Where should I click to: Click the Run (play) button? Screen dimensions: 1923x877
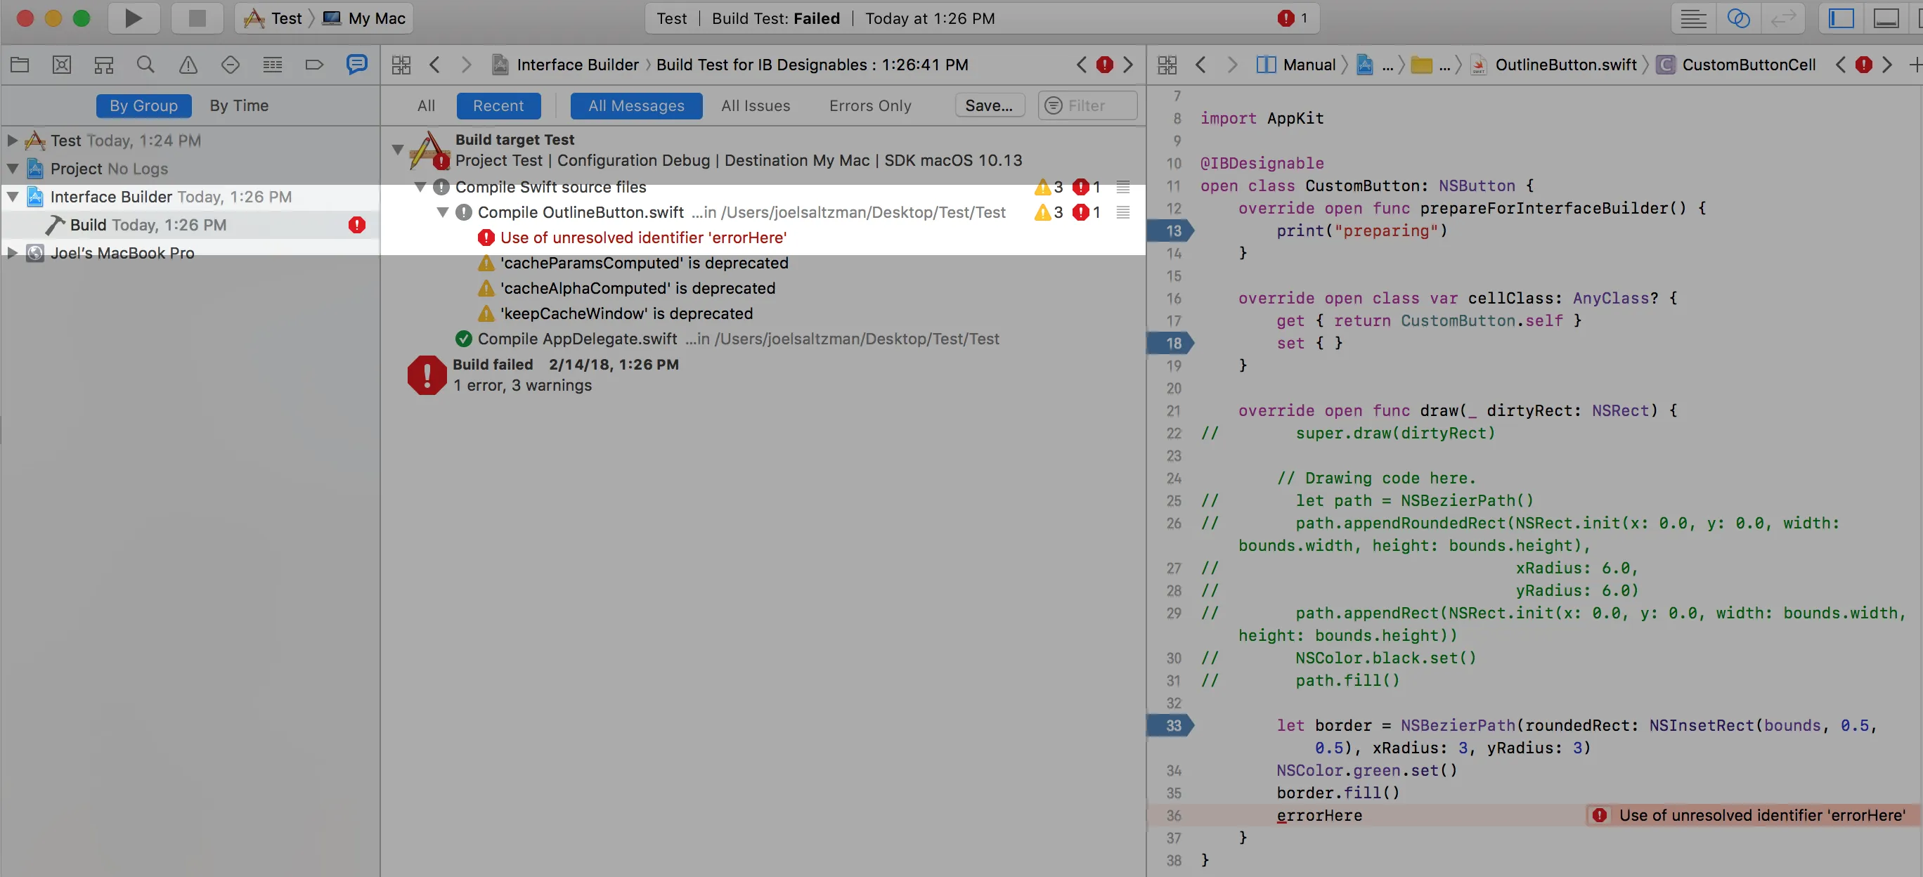133,18
